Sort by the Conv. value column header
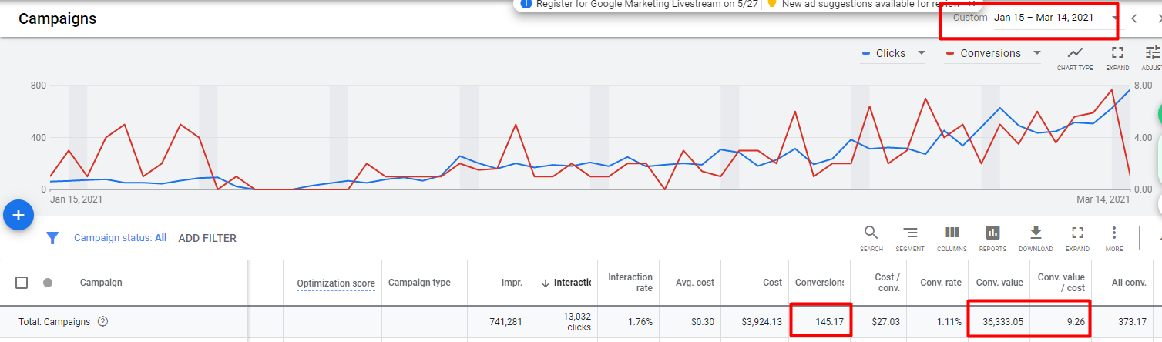 999,283
